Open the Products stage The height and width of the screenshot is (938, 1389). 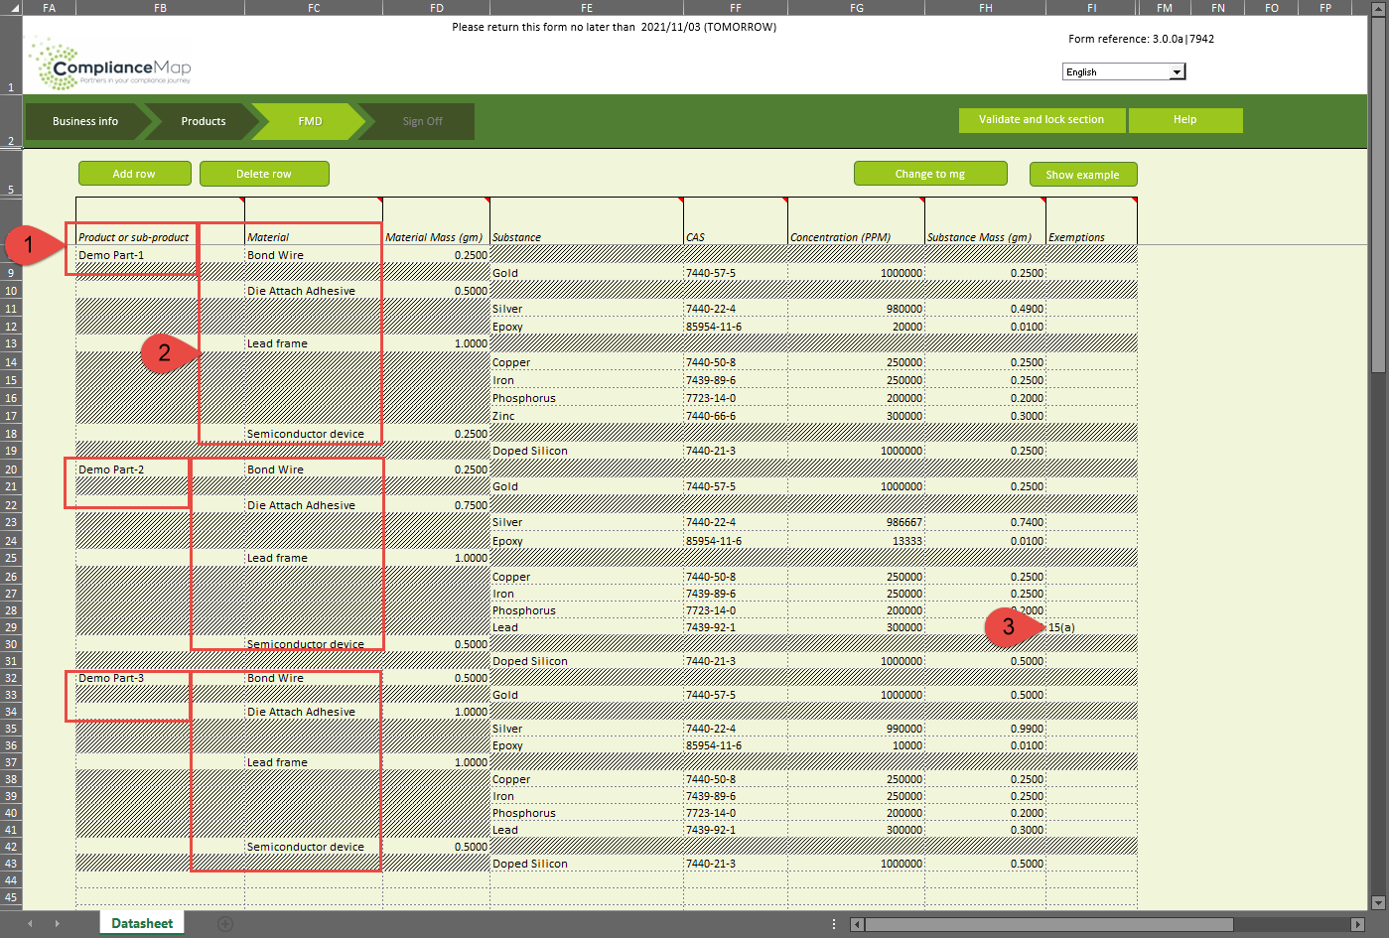click(x=202, y=120)
